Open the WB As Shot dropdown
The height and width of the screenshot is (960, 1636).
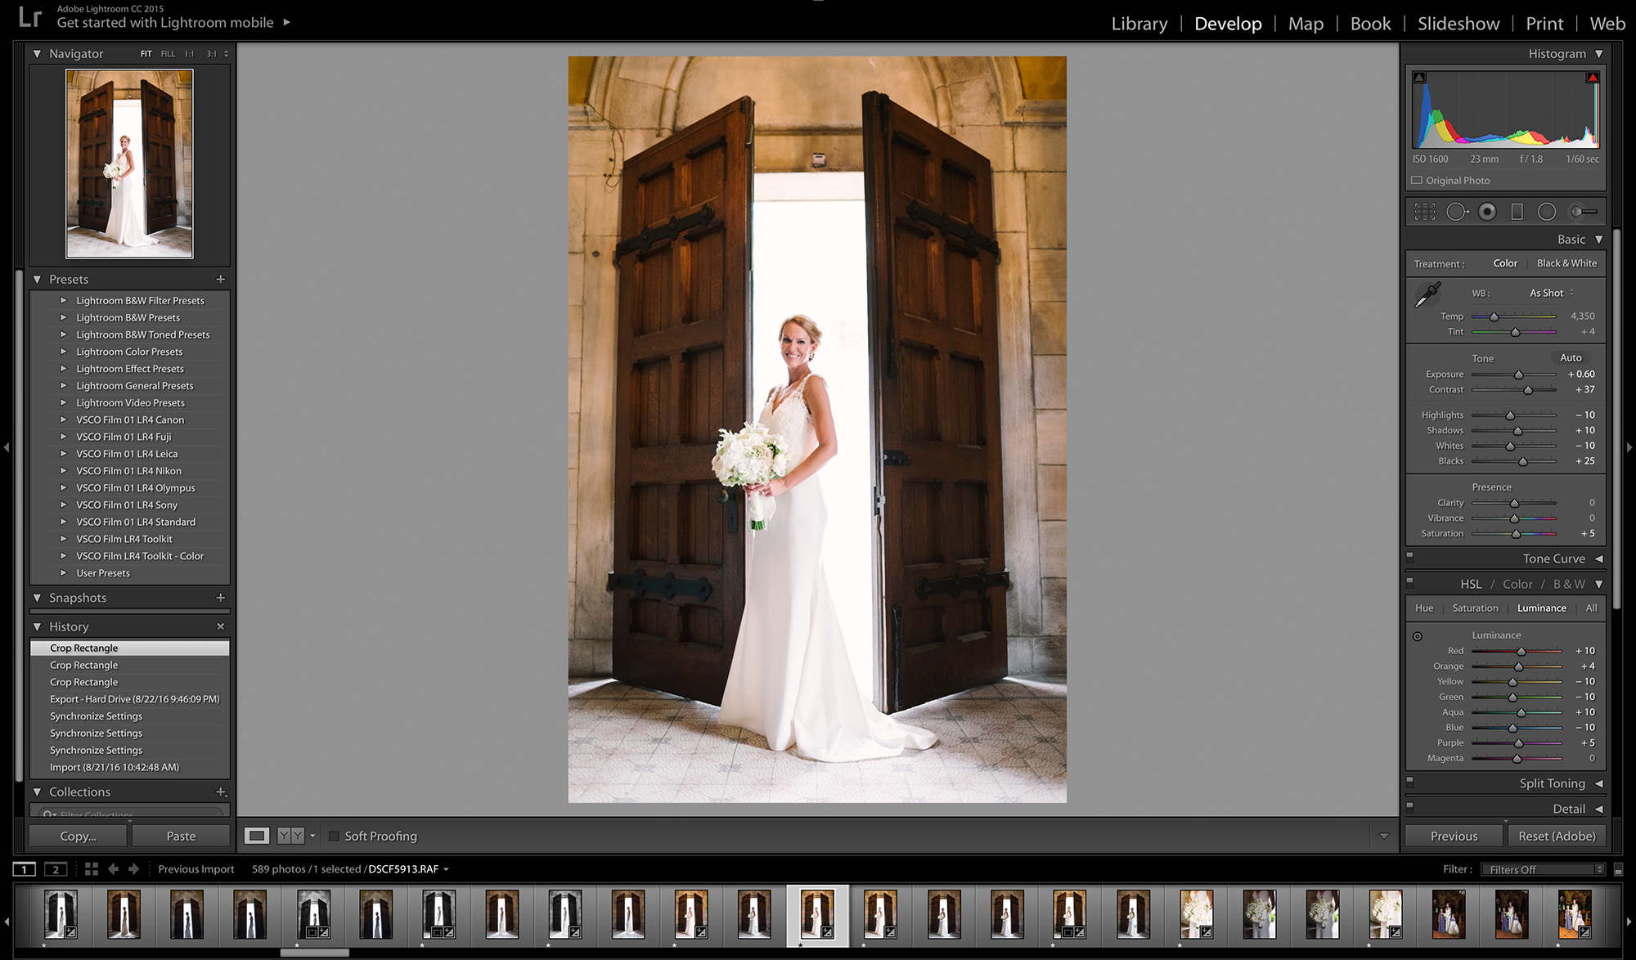click(x=1552, y=293)
